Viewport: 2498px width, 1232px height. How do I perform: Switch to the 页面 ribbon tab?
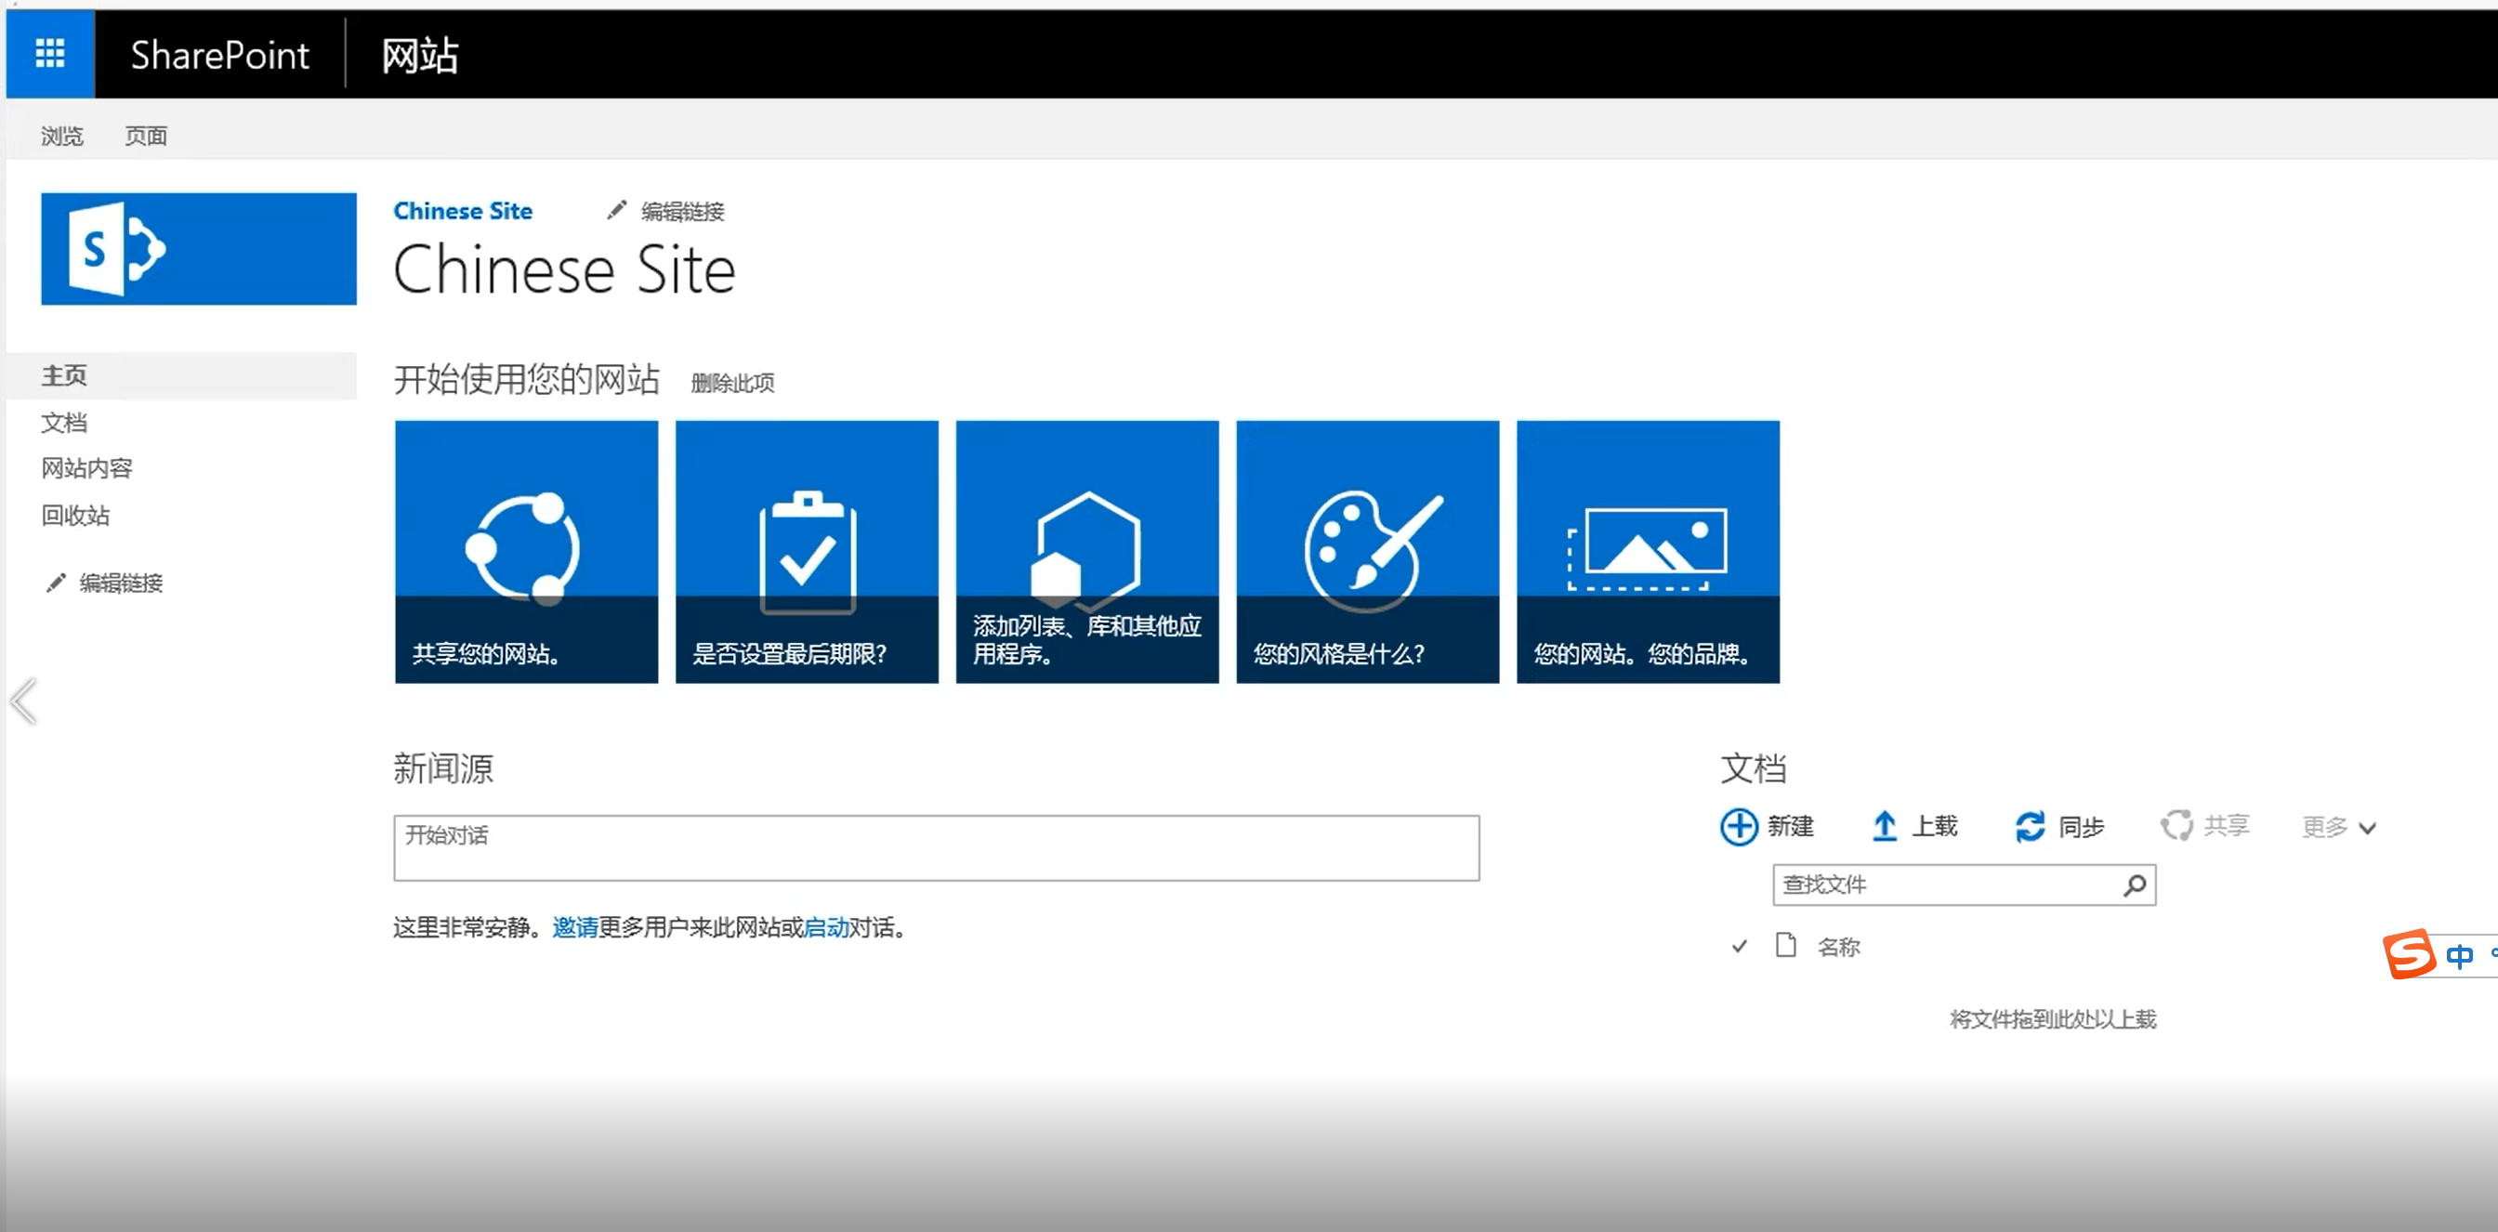pyautogui.click(x=146, y=136)
